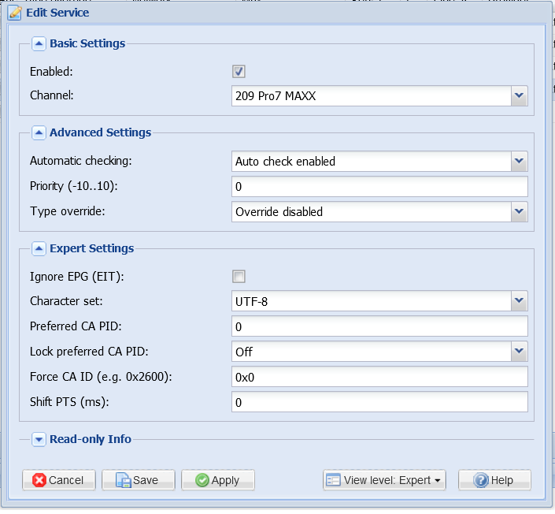This screenshot has height=514, width=555.
Task: Click the green Apply checkmark icon
Action: coord(202,480)
